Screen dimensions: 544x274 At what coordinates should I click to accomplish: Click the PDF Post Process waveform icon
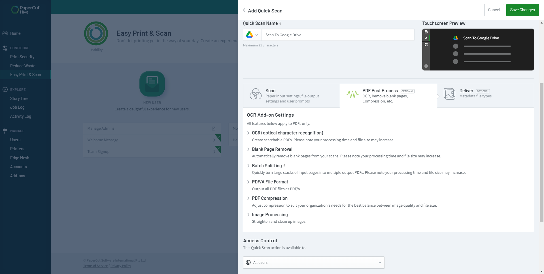pyautogui.click(x=352, y=94)
